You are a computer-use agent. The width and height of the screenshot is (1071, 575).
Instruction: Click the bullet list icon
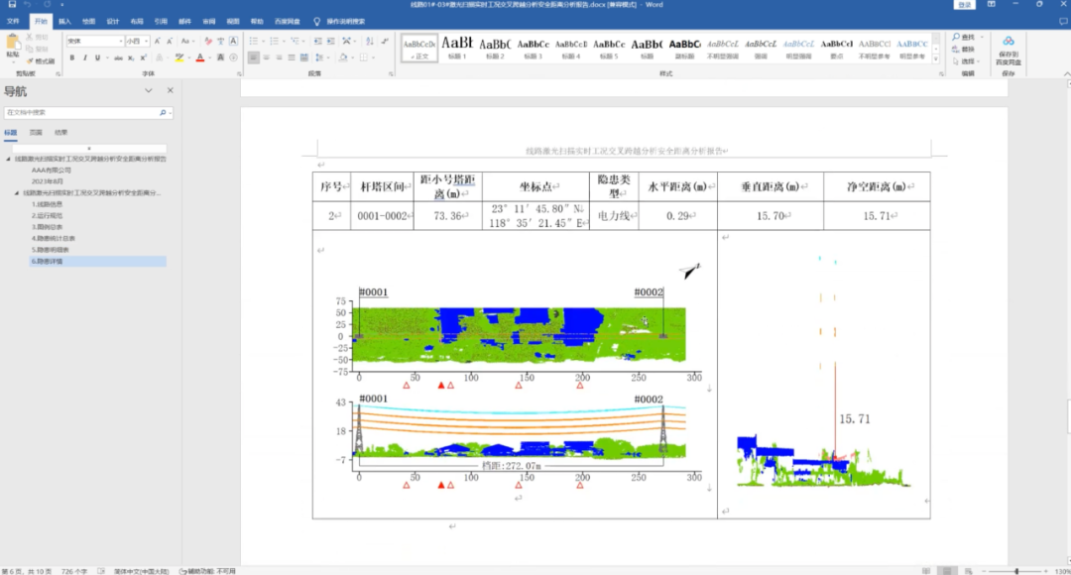tap(253, 42)
